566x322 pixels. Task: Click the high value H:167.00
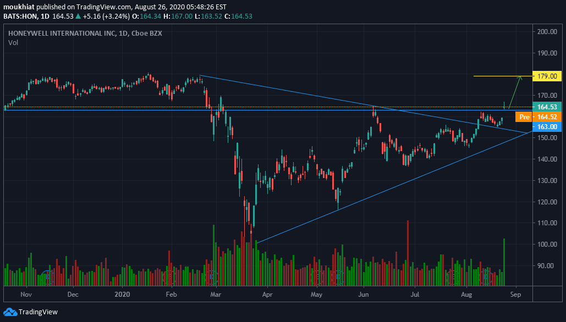[178, 16]
